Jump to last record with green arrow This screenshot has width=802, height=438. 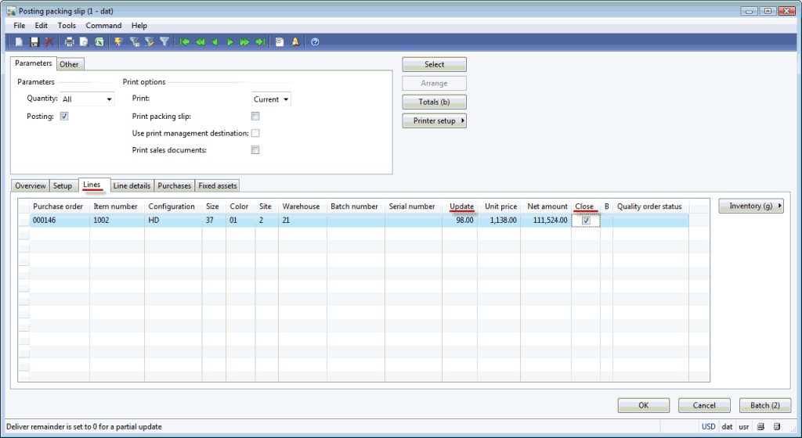(259, 42)
